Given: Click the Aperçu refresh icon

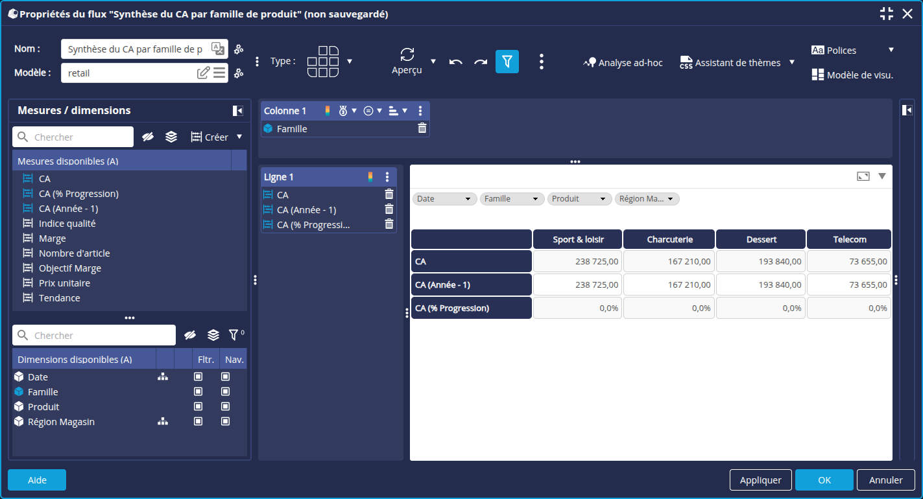Looking at the screenshot, I should click(407, 55).
